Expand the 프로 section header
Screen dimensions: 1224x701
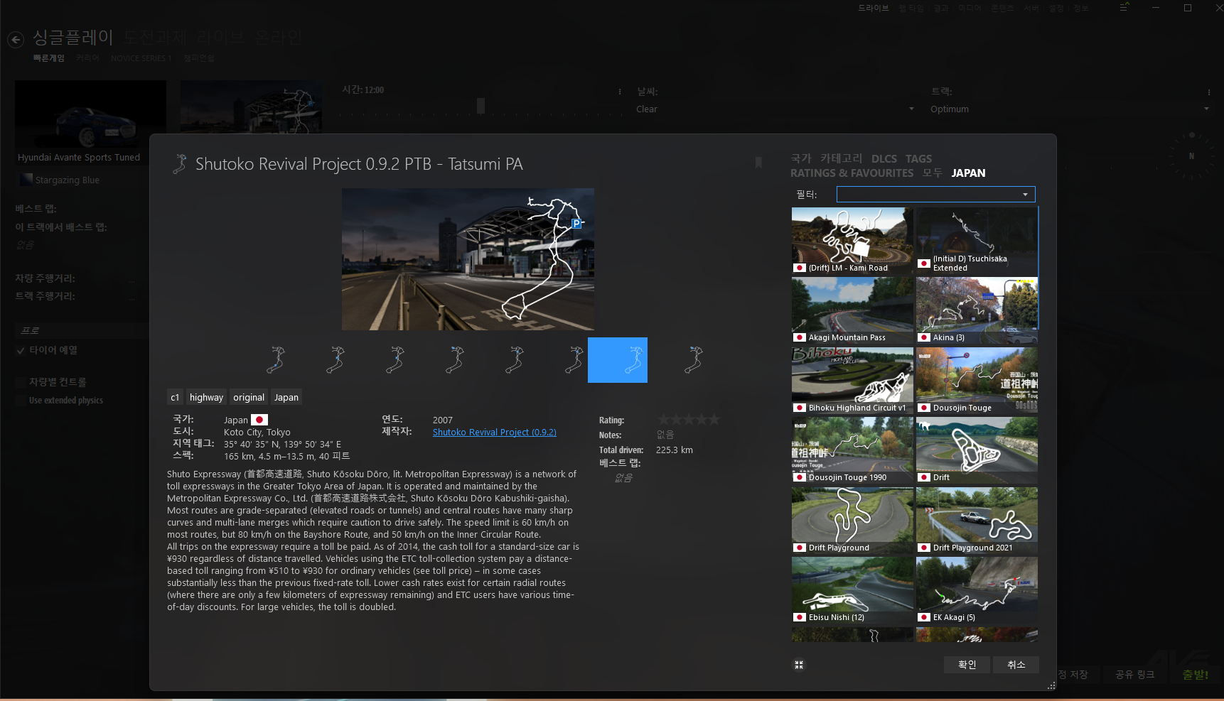(81, 330)
